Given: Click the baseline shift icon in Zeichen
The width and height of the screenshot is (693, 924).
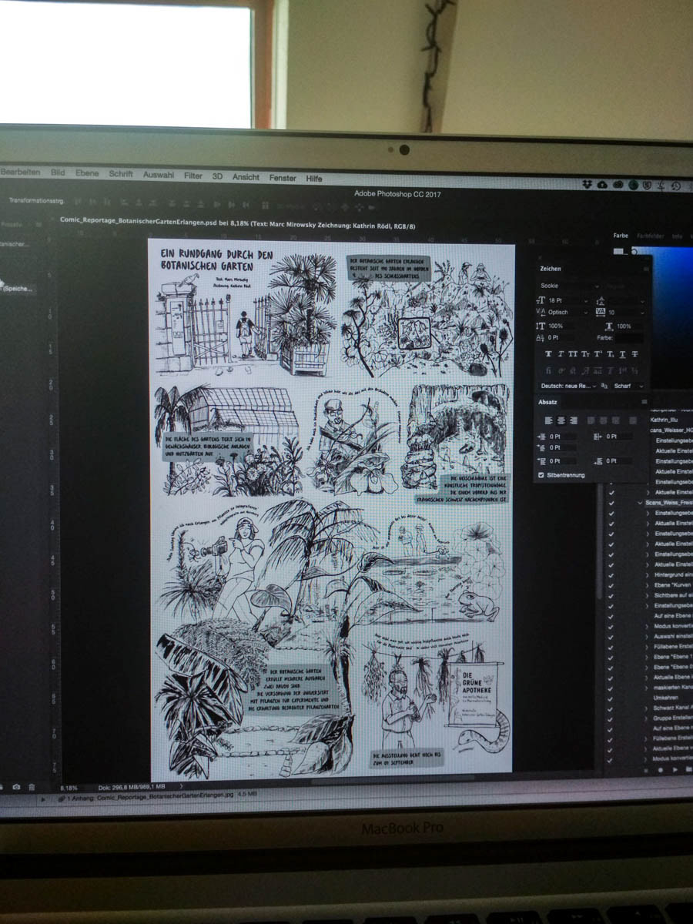Looking at the screenshot, I should 541,338.
